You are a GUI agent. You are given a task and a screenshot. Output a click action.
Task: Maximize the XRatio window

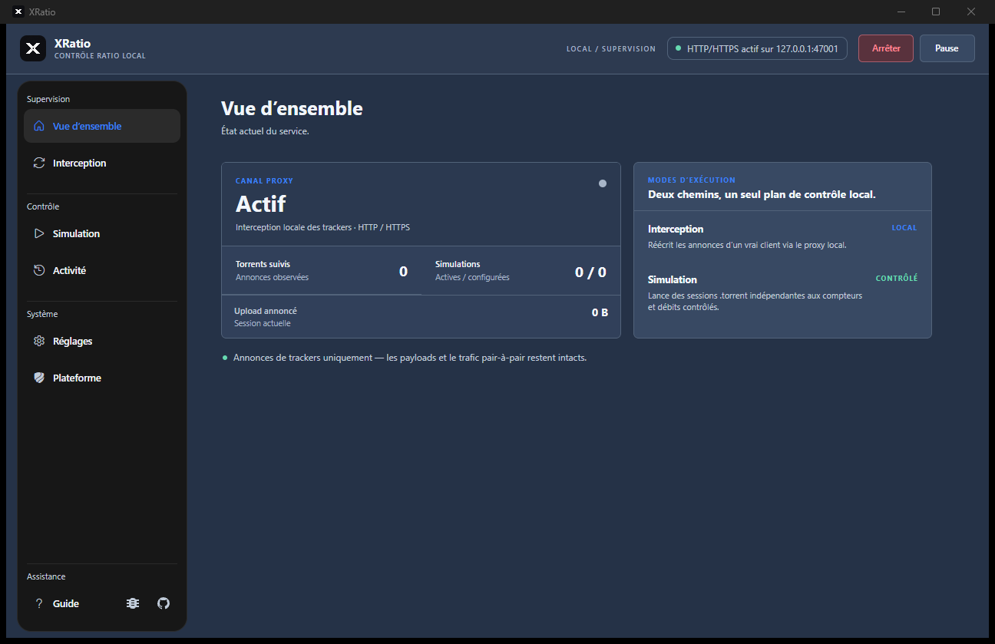pos(936,12)
